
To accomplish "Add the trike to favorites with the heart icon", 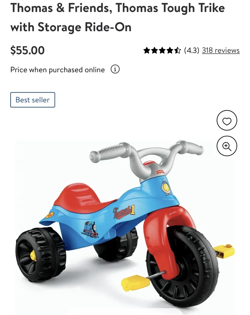I will point(227,120).
